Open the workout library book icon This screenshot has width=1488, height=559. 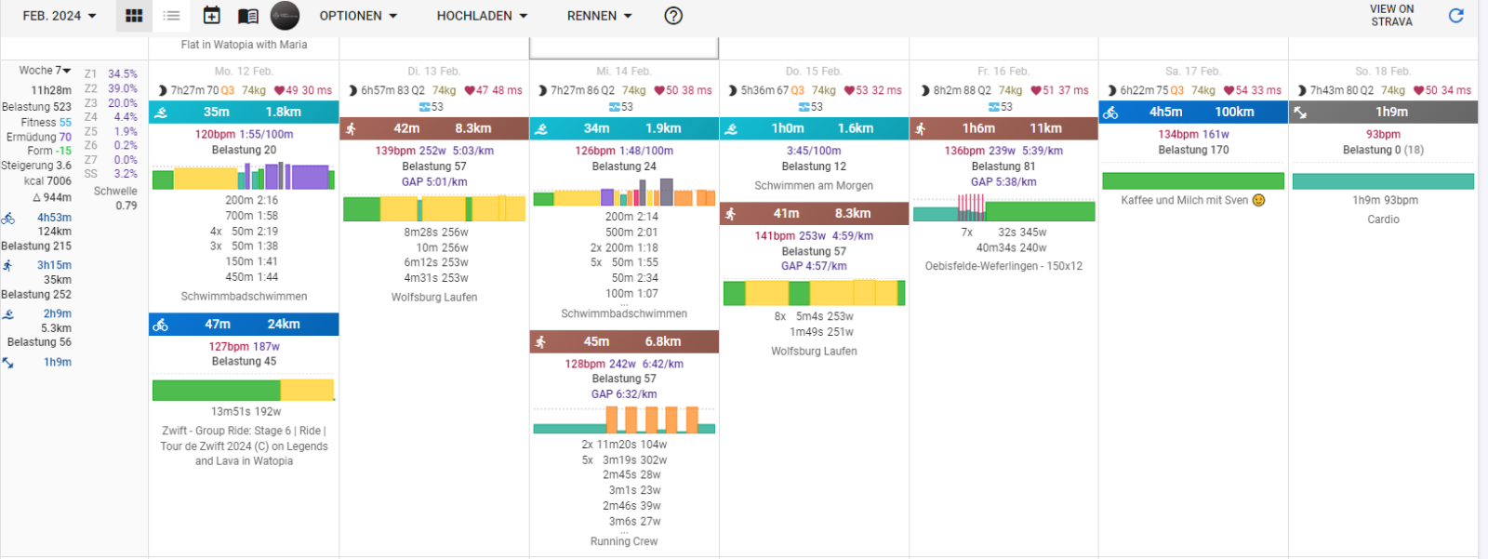point(248,16)
